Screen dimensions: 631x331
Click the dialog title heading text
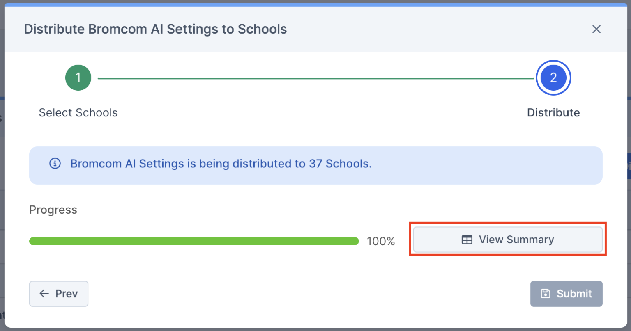[x=155, y=29]
